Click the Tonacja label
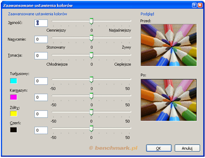The image size is (205, 158). [x=15, y=55]
